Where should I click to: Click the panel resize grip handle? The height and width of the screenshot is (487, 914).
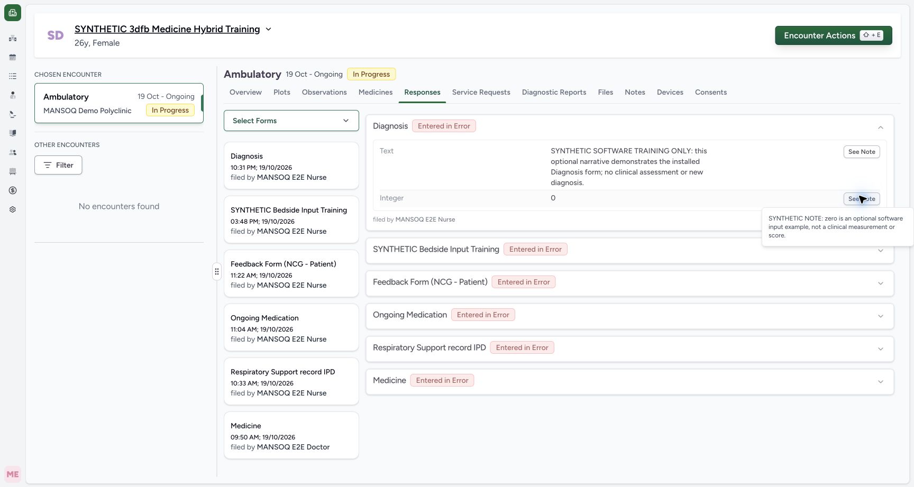pyautogui.click(x=217, y=271)
